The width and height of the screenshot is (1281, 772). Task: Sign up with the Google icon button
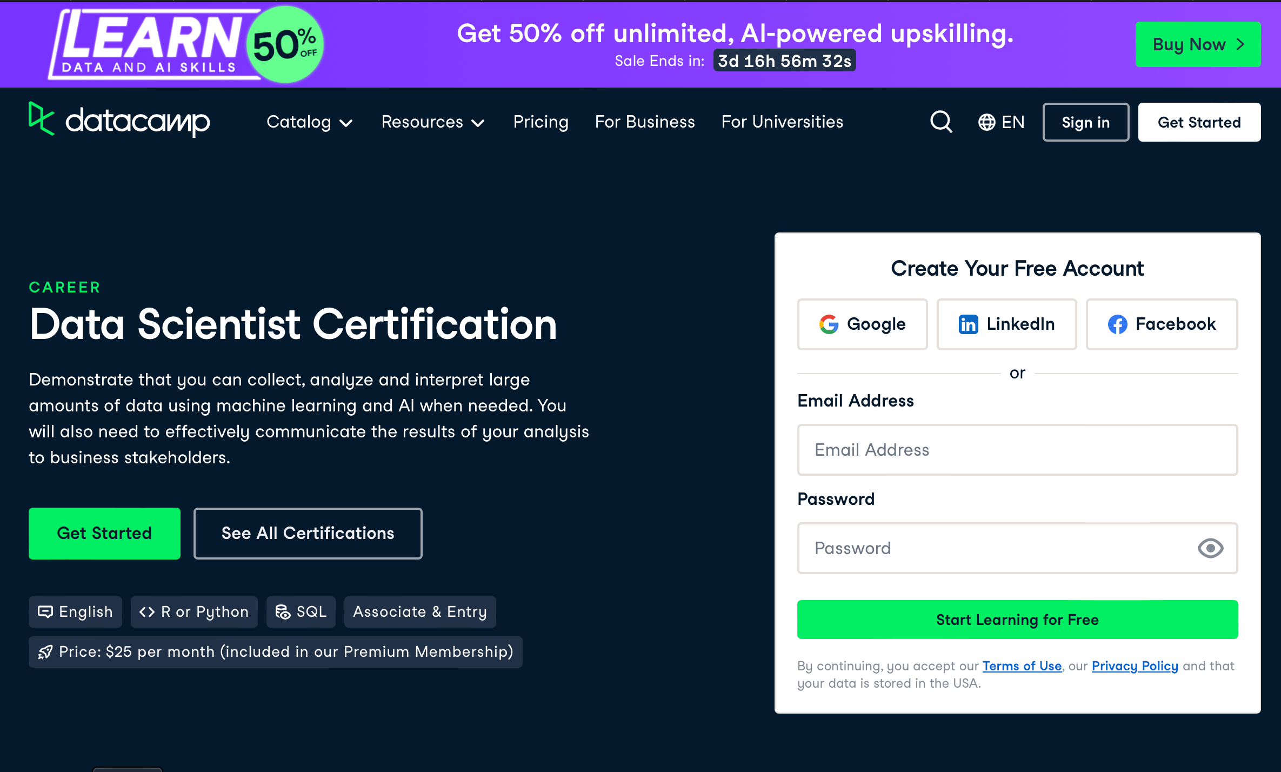click(862, 324)
